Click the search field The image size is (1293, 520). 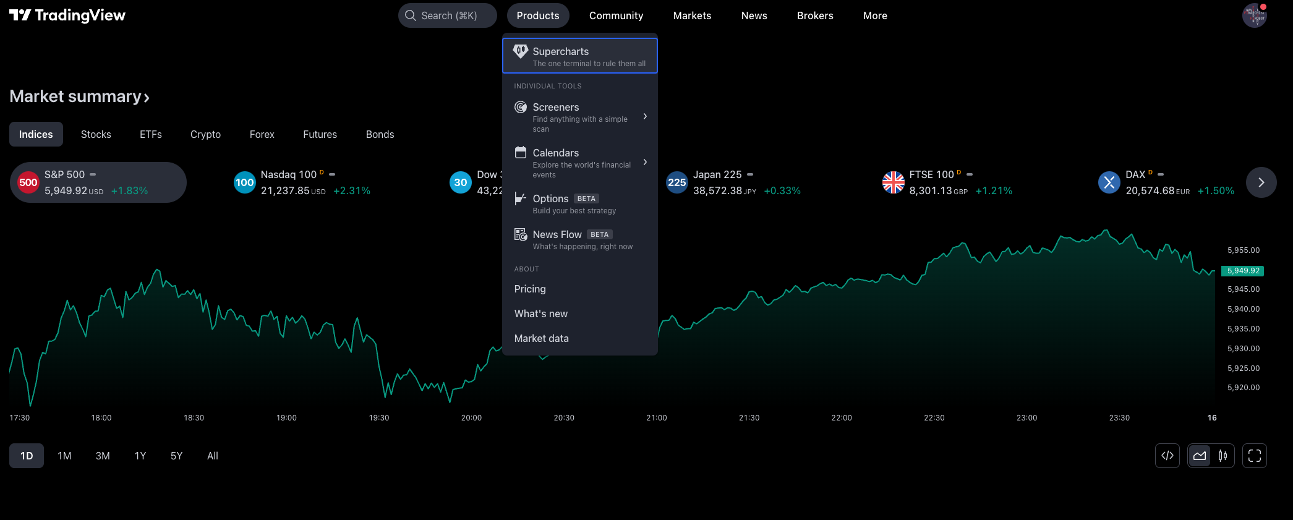pyautogui.click(x=448, y=15)
